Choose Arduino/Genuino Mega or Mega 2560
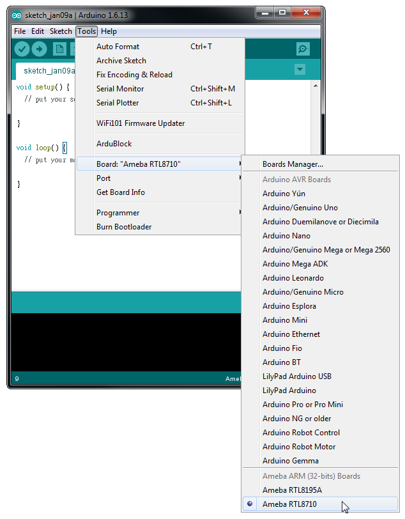Viewport: 405px width, 519px height. click(x=320, y=250)
